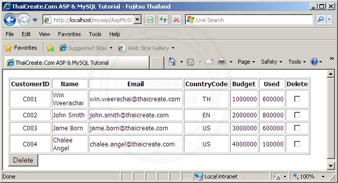
Task: Expand the Web Slice Gallery dropdown arrow
Action: click(x=173, y=48)
